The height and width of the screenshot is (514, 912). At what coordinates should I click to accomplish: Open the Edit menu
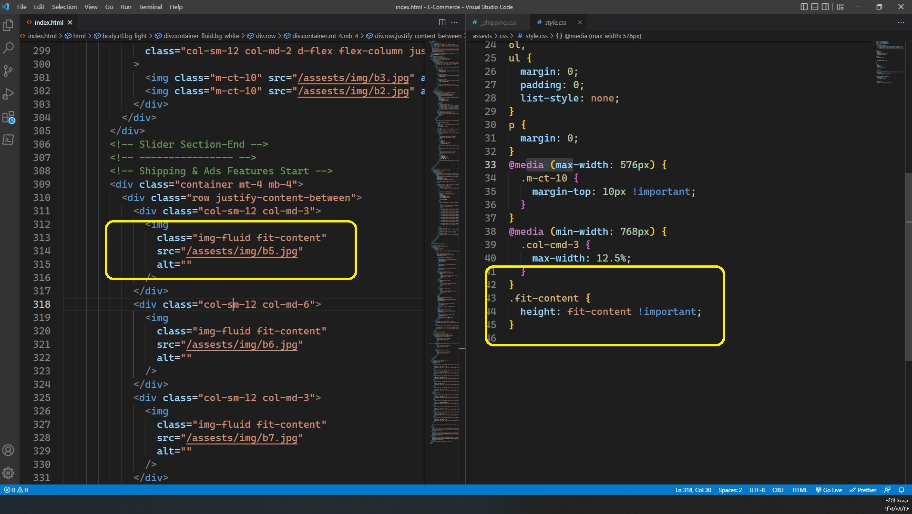pos(39,7)
